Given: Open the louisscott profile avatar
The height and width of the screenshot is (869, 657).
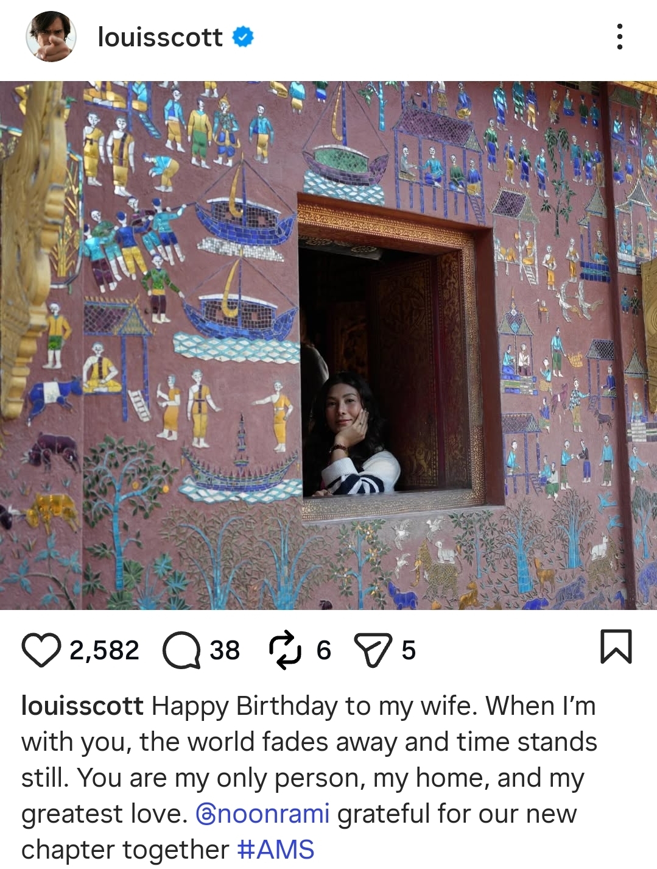Looking at the screenshot, I should pyautogui.click(x=51, y=37).
